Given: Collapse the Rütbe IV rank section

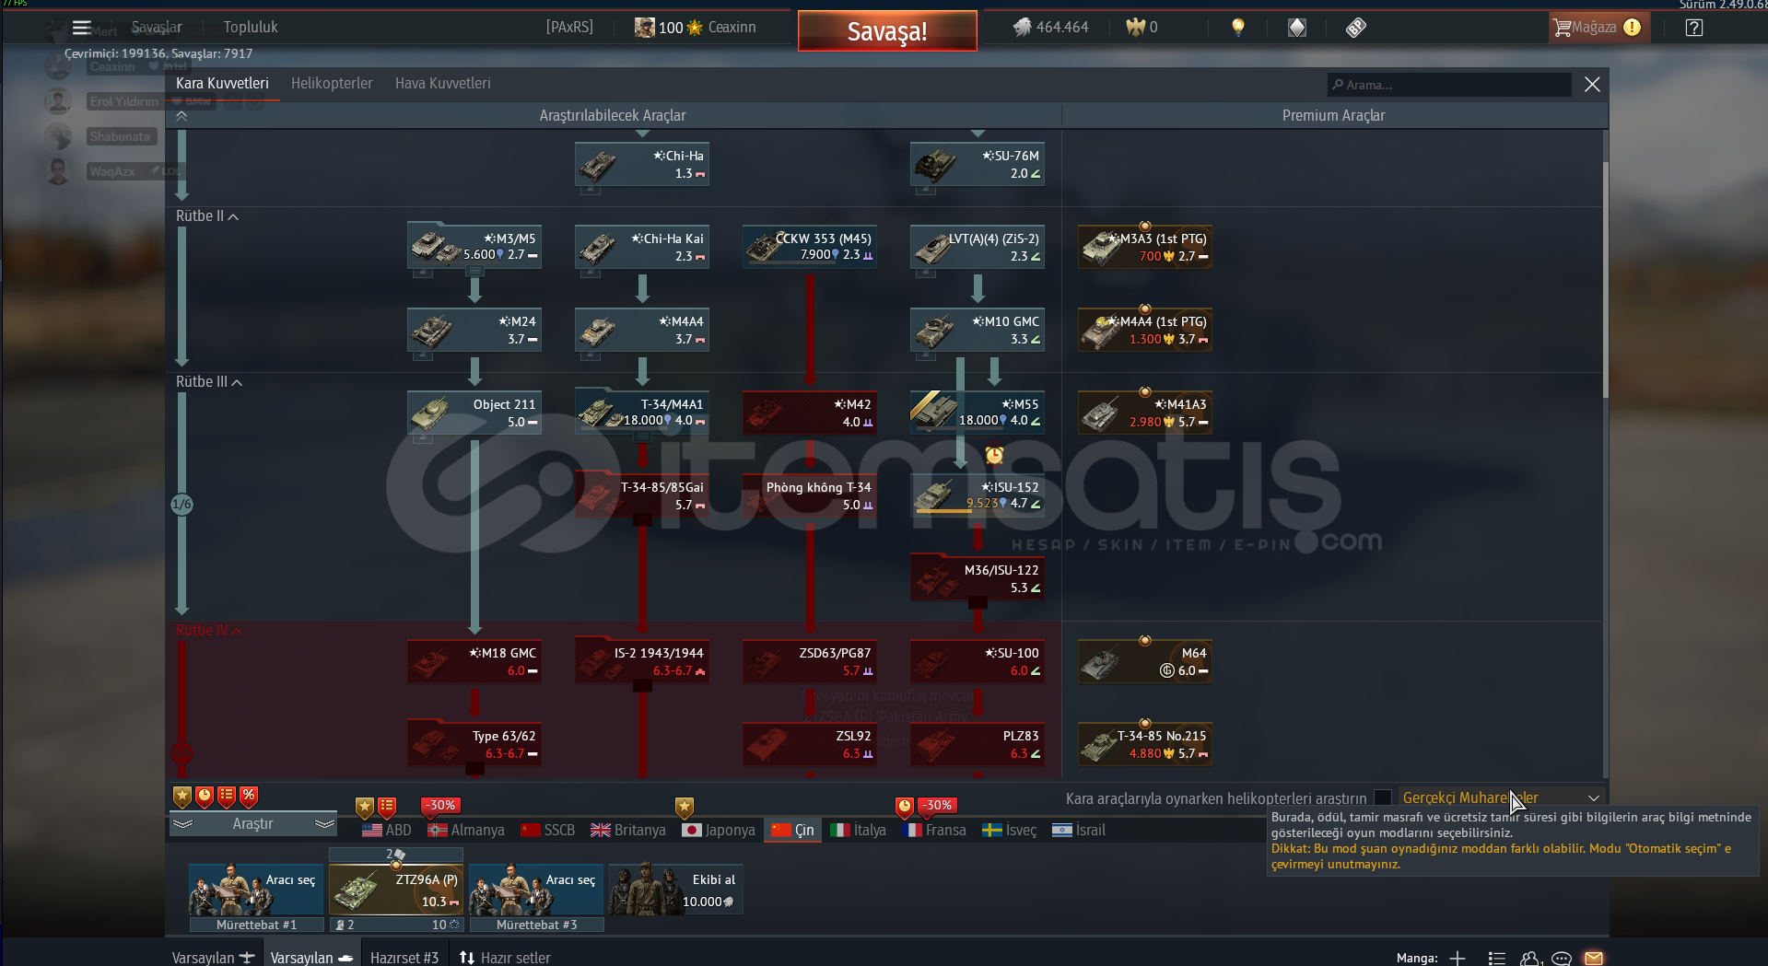Looking at the screenshot, I should point(209,631).
